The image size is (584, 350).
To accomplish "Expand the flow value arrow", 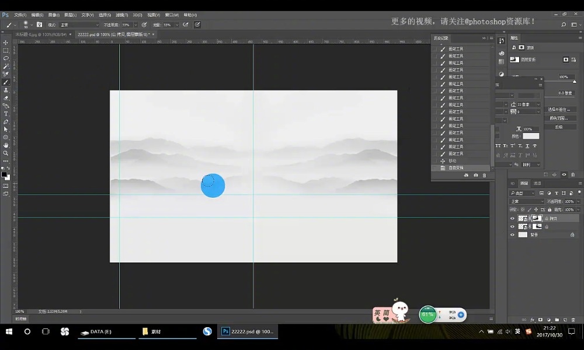I will coord(177,25).
